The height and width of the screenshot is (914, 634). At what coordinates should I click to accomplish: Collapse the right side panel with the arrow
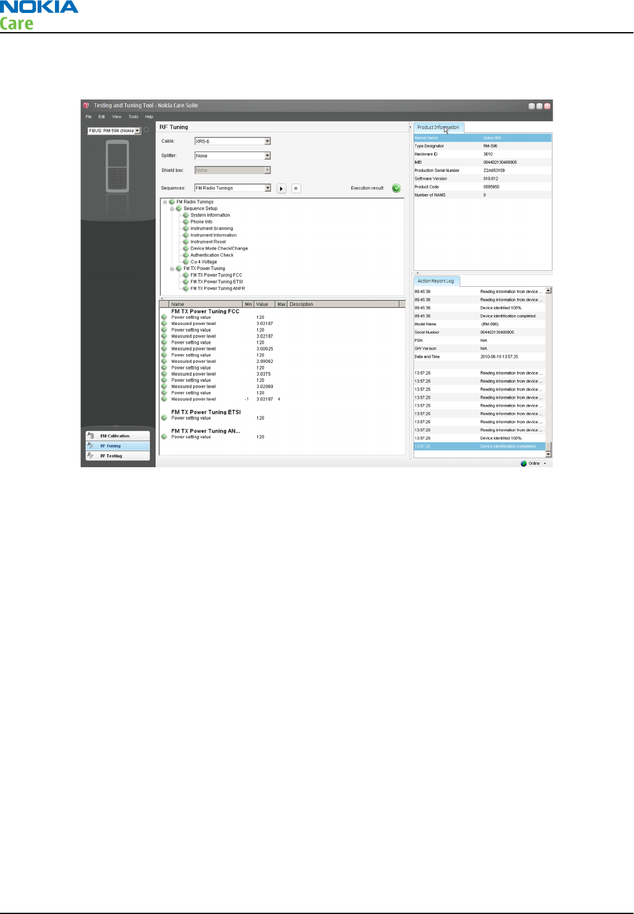coord(410,127)
